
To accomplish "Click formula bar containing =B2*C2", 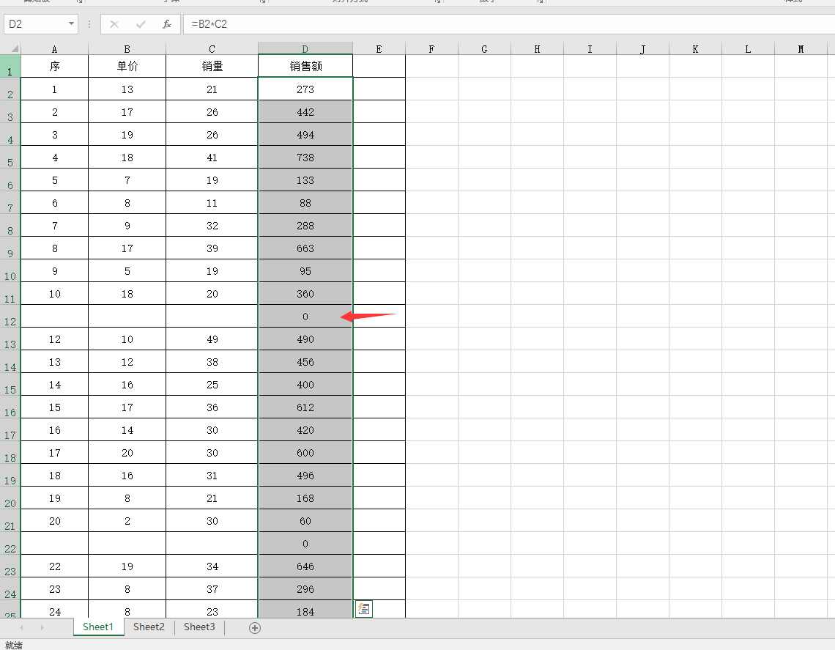I will click(x=508, y=24).
